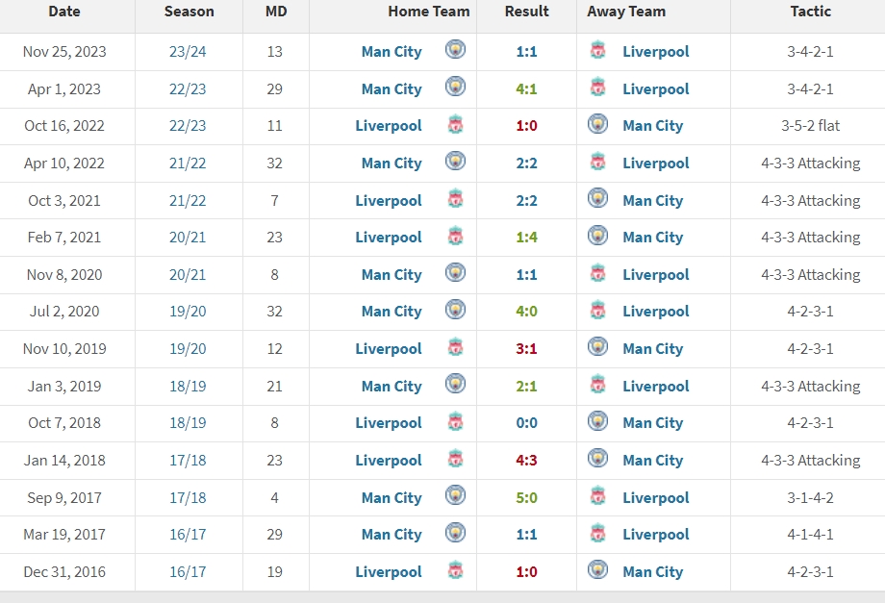The height and width of the screenshot is (603, 885).
Task: Click Man City away team name in Oct 7, 2018 row
Action: pyautogui.click(x=652, y=423)
